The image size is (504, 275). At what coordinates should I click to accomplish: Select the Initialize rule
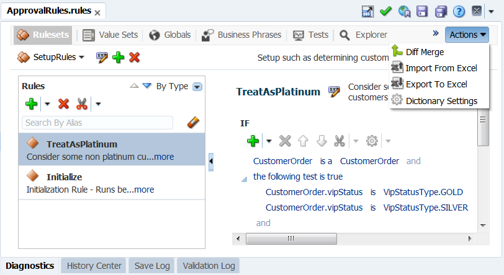pyautogui.click(x=112, y=182)
